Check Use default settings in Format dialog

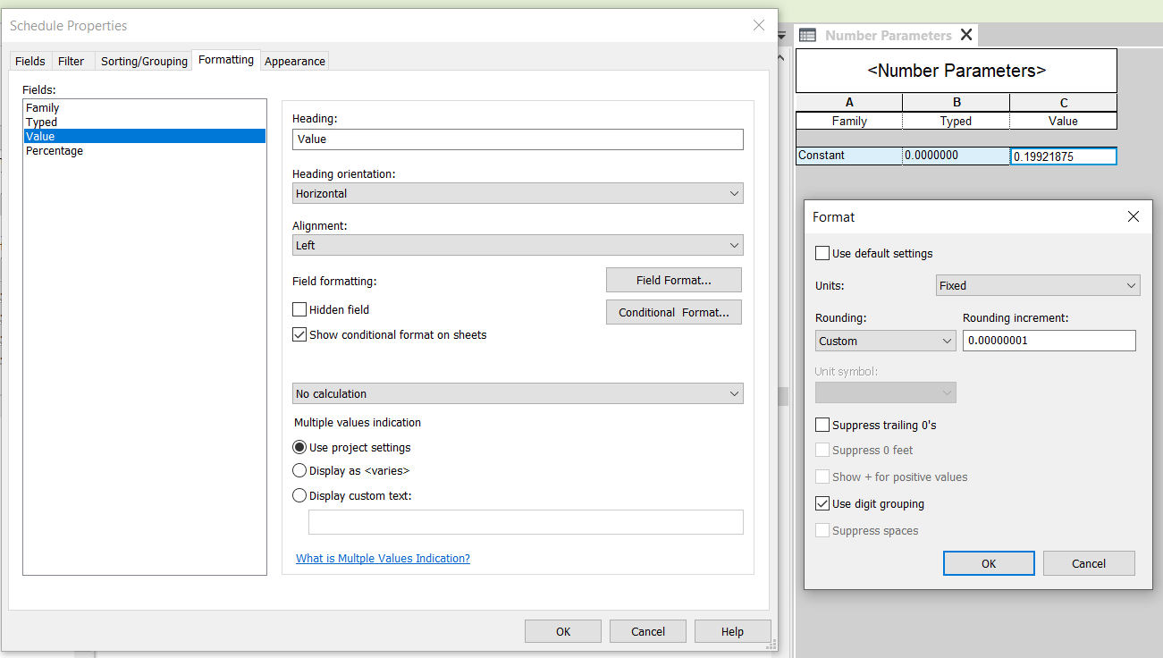point(822,252)
